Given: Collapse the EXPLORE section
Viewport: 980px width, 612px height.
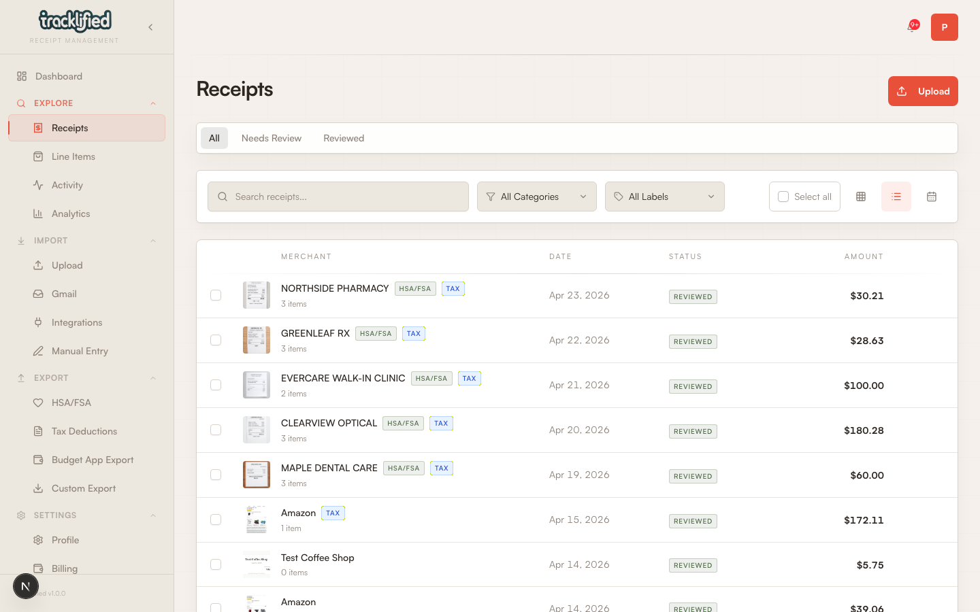Looking at the screenshot, I should [x=153, y=103].
